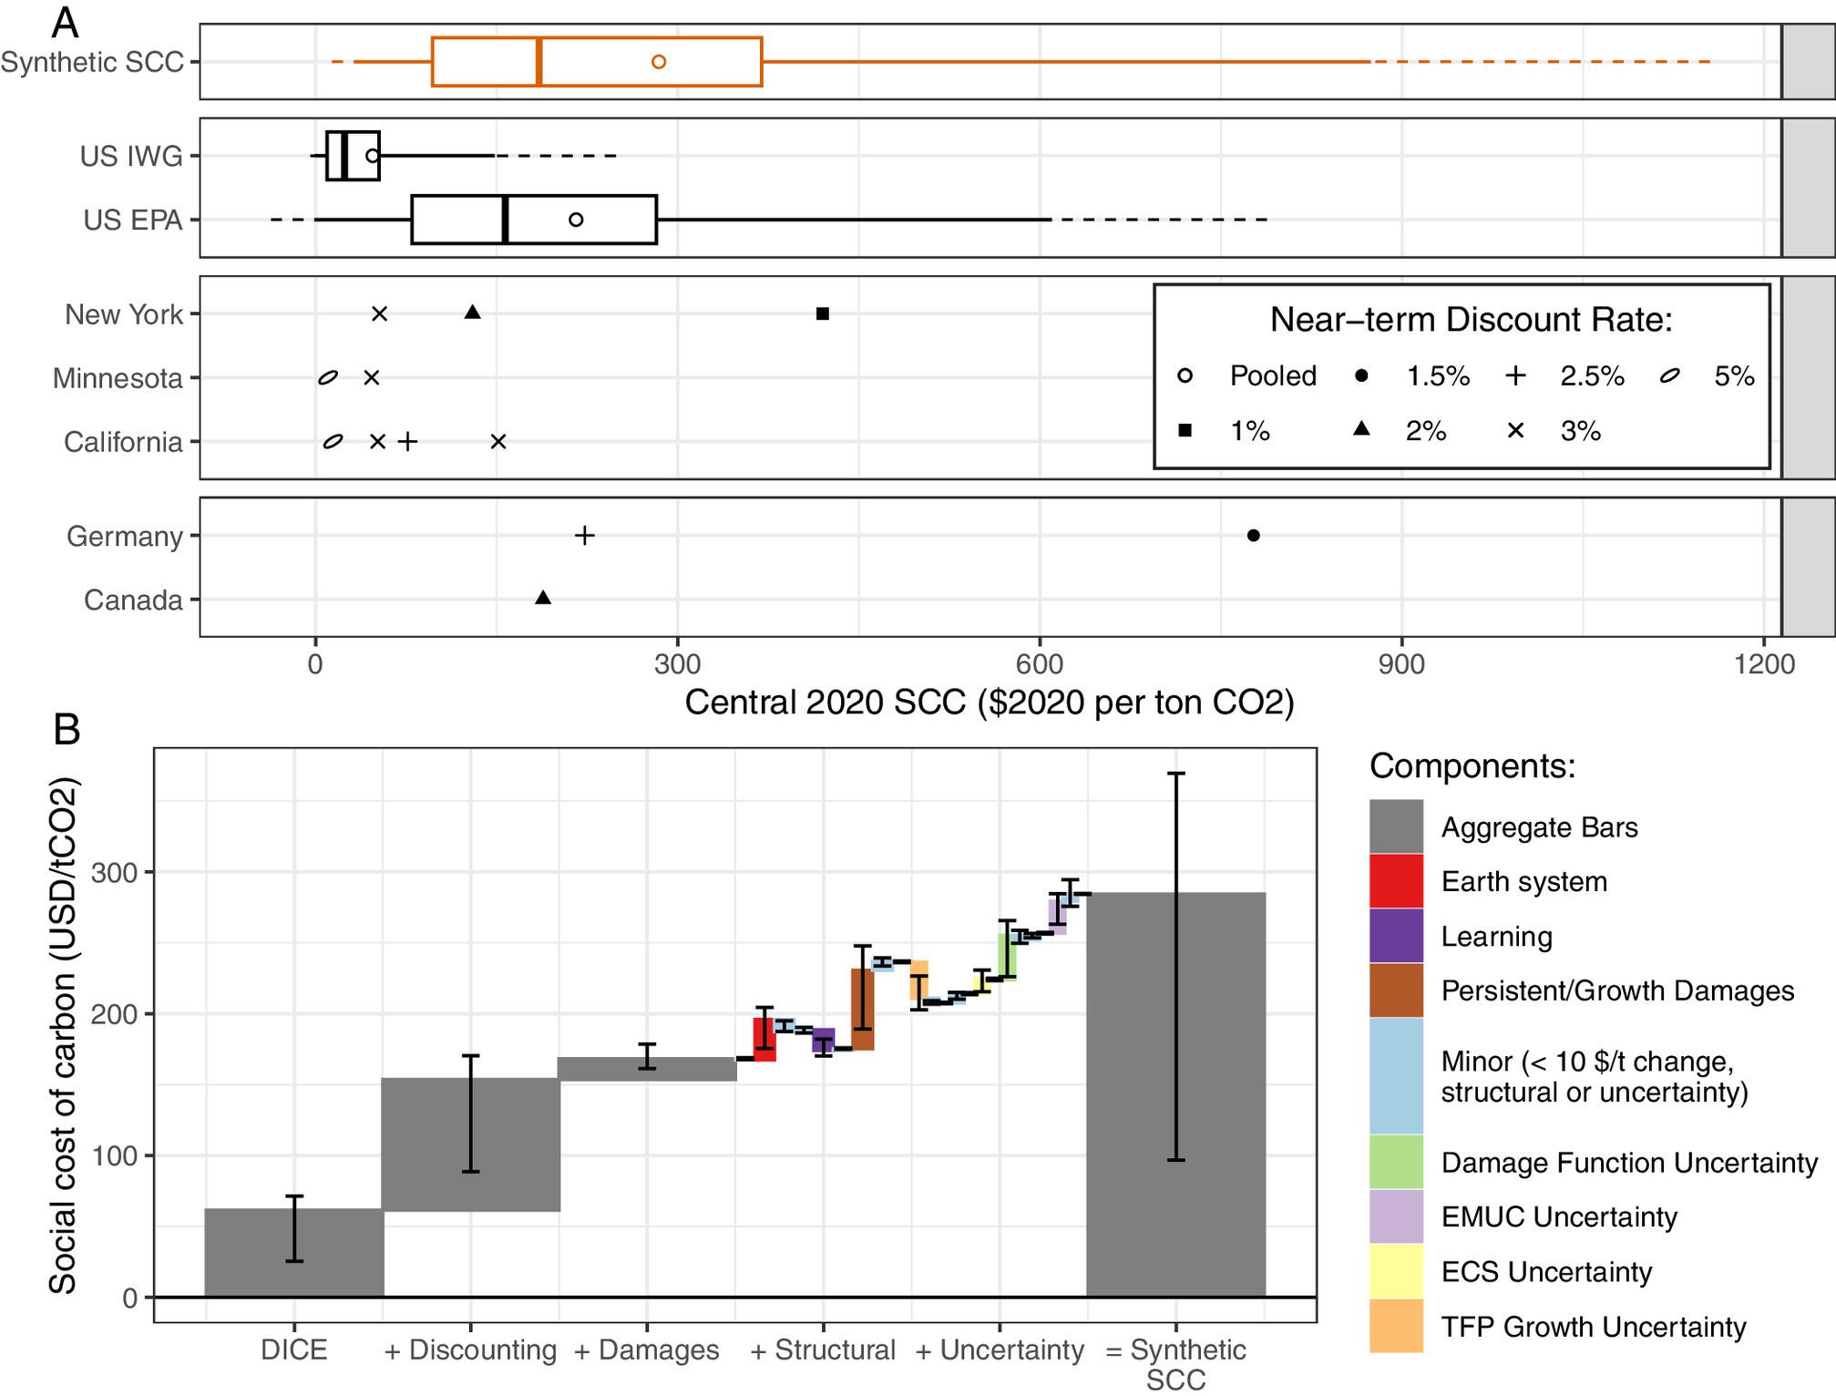Click the Pooled open circle legend symbol

[1185, 375]
